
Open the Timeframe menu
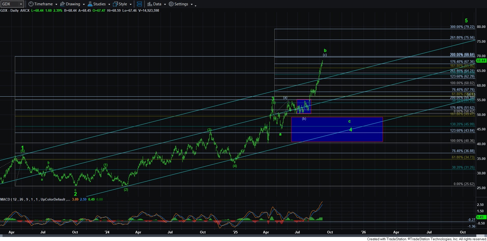(x=40, y=4)
